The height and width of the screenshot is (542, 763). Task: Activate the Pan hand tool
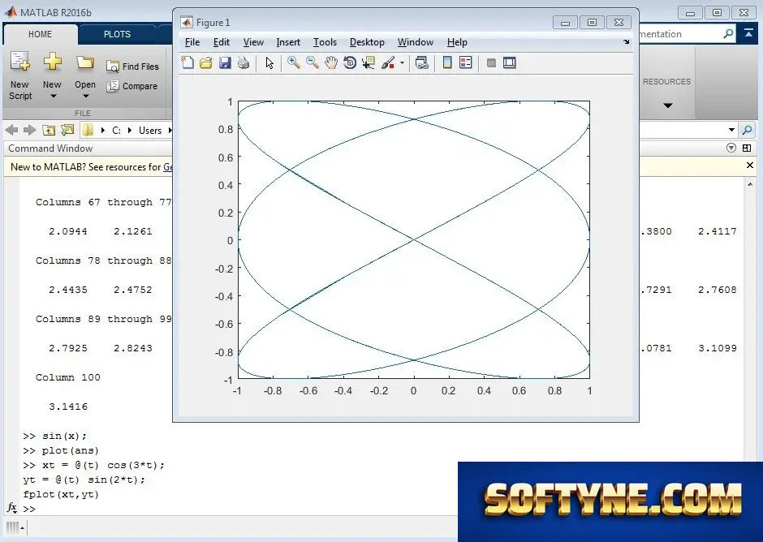click(331, 62)
